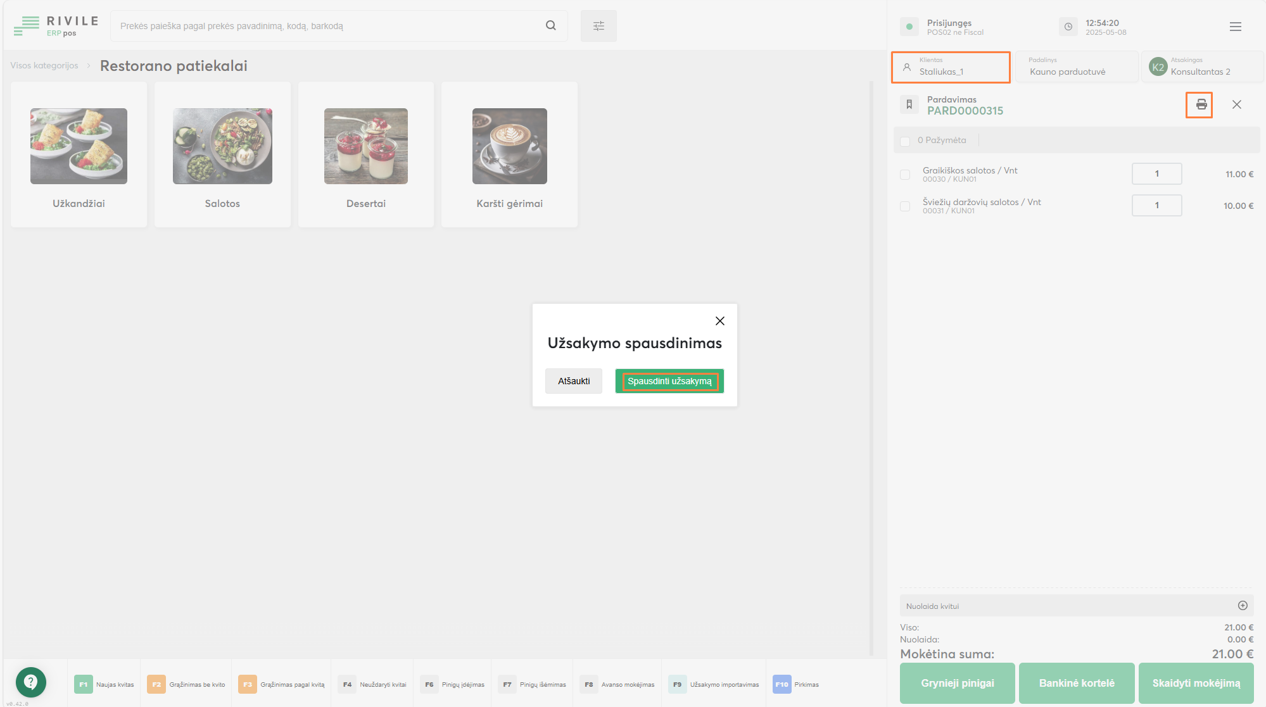Toggle the 0 Pažymėta select-all checkbox

[905, 141]
